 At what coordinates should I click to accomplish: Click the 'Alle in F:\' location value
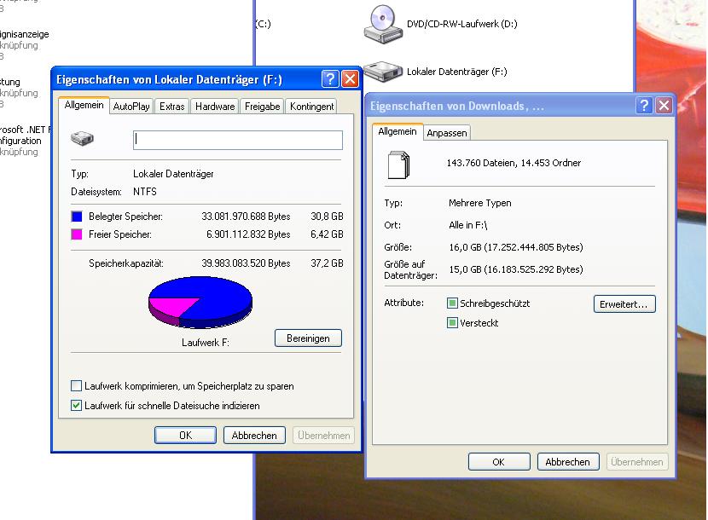click(x=467, y=225)
